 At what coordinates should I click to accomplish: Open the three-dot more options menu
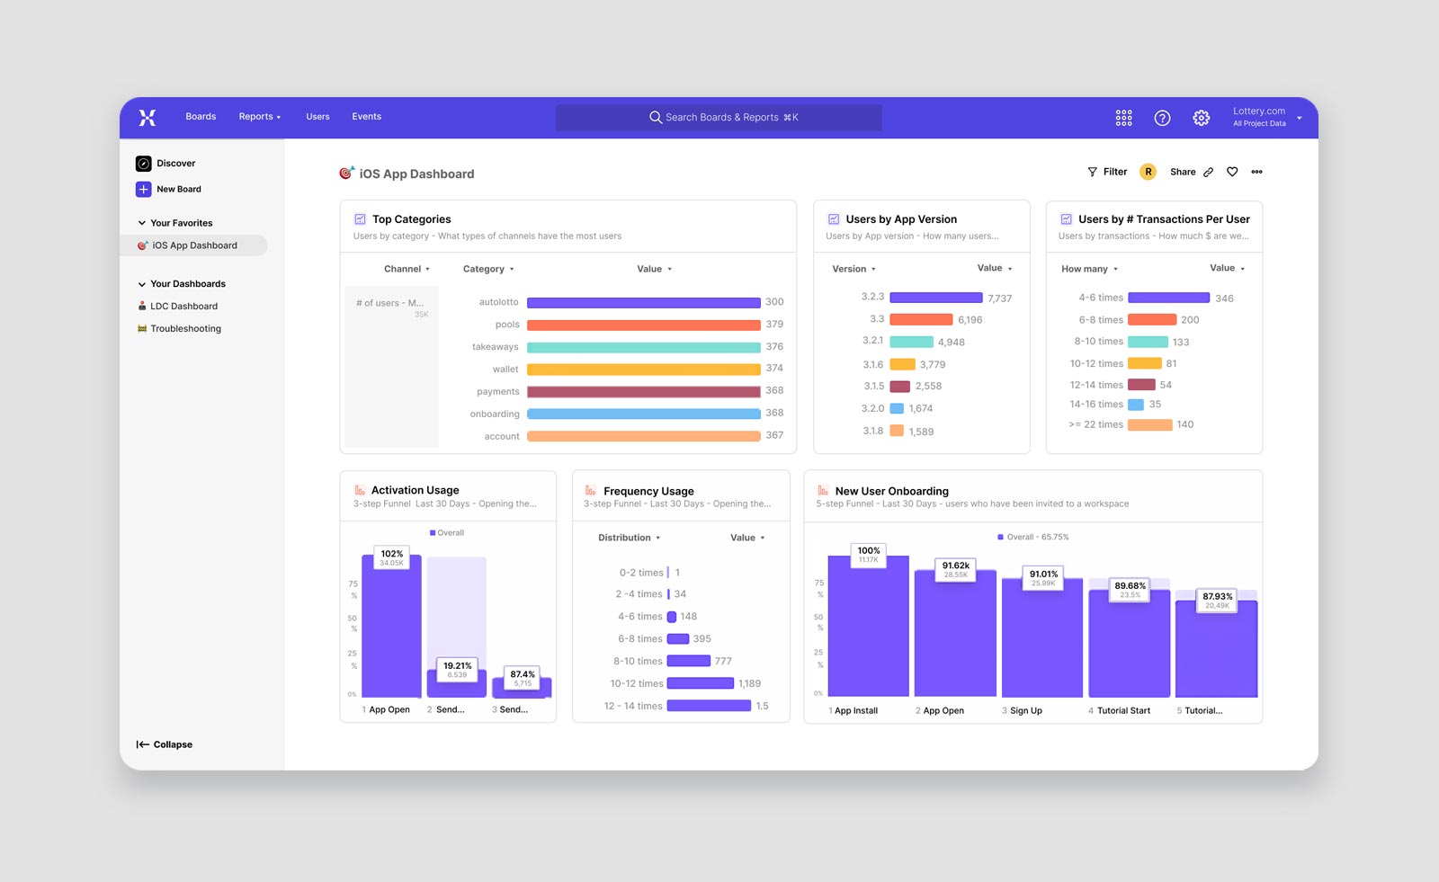coord(1256,172)
